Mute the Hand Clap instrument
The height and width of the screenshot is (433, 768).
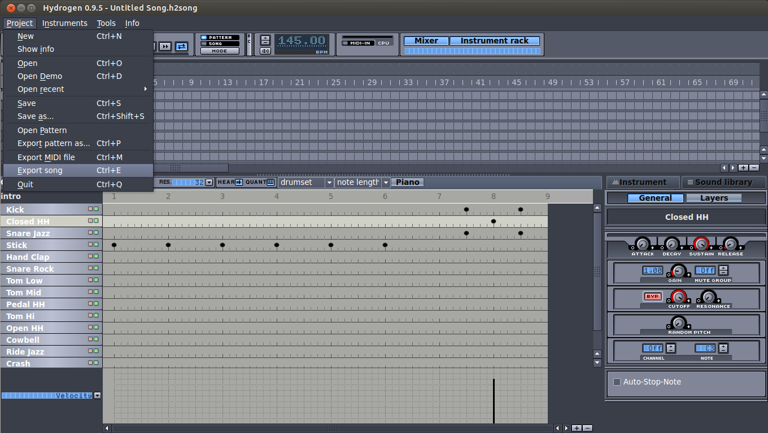point(90,256)
